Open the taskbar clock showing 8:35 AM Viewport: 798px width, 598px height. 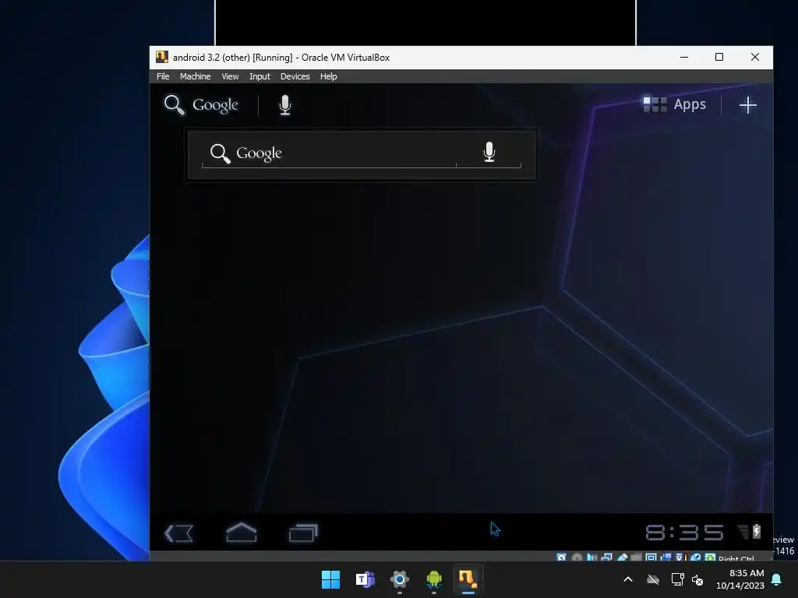(740, 579)
